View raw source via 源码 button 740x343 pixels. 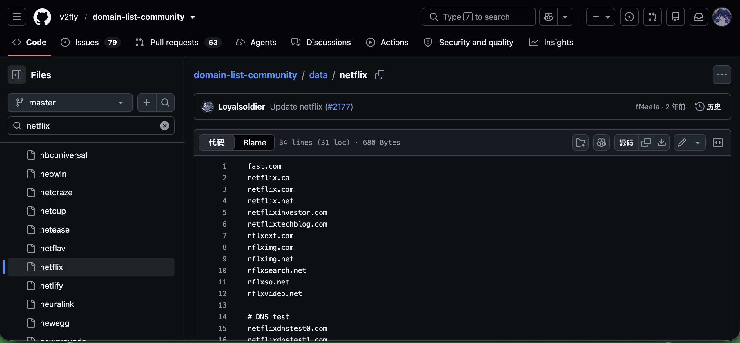[x=626, y=143]
